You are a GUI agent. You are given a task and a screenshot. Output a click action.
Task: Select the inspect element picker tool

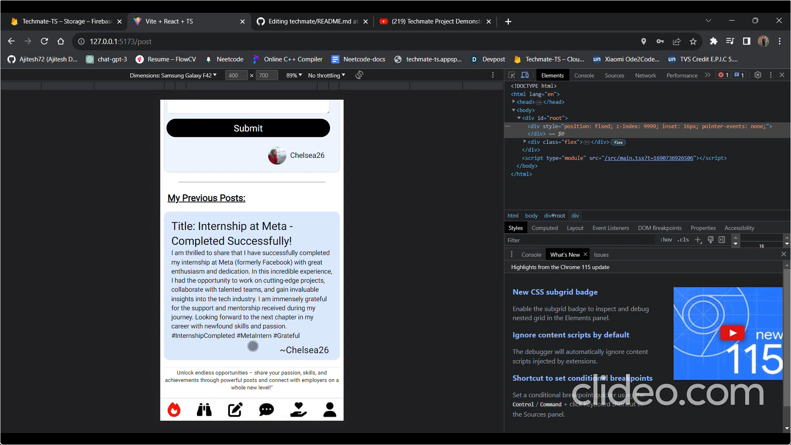coord(512,75)
